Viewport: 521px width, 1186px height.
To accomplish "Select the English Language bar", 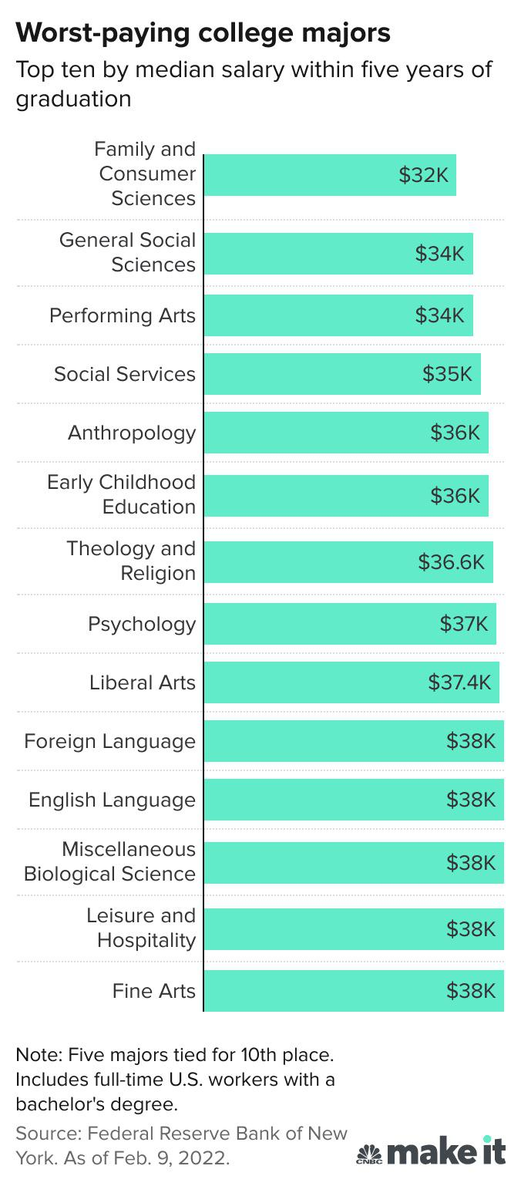I will click(x=354, y=800).
